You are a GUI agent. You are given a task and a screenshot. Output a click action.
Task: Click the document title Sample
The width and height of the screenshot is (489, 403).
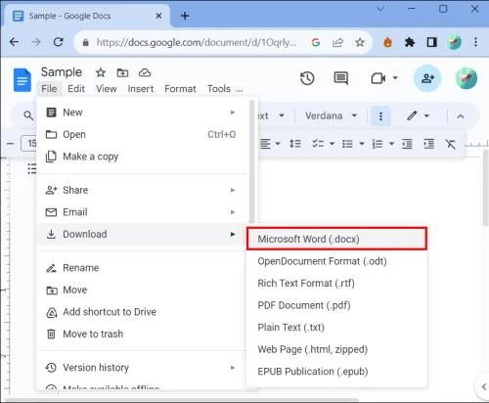pos(62,71)
